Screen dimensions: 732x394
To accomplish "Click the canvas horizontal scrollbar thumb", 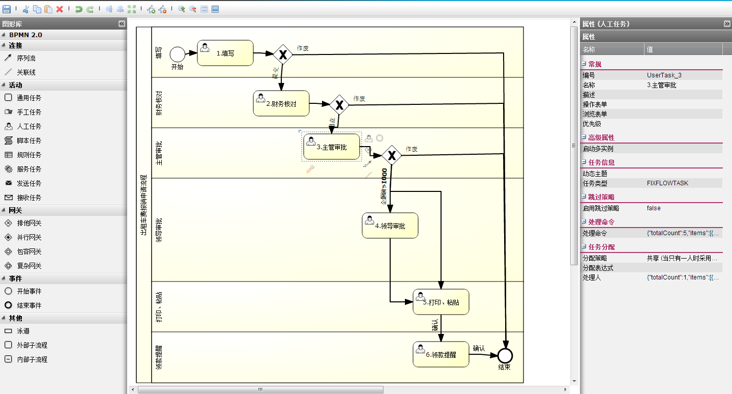I will [260, 389].
